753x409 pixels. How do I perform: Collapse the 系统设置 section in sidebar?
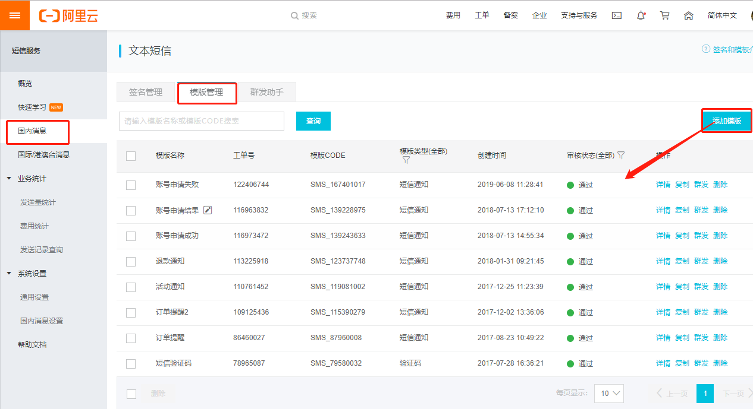pyautogui.click(x=9, y=274)
